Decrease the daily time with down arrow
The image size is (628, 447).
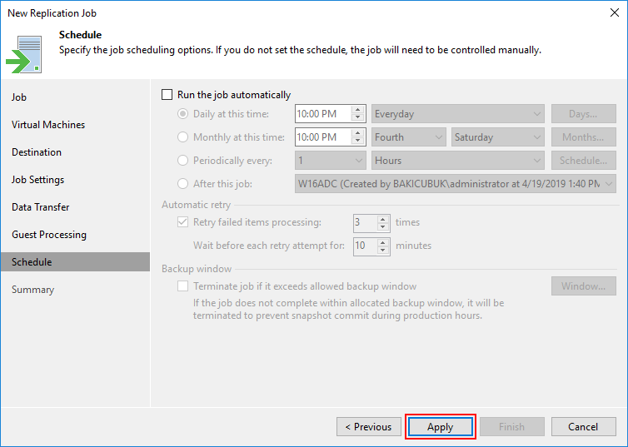pyautogui.click(x=357, y=118)
